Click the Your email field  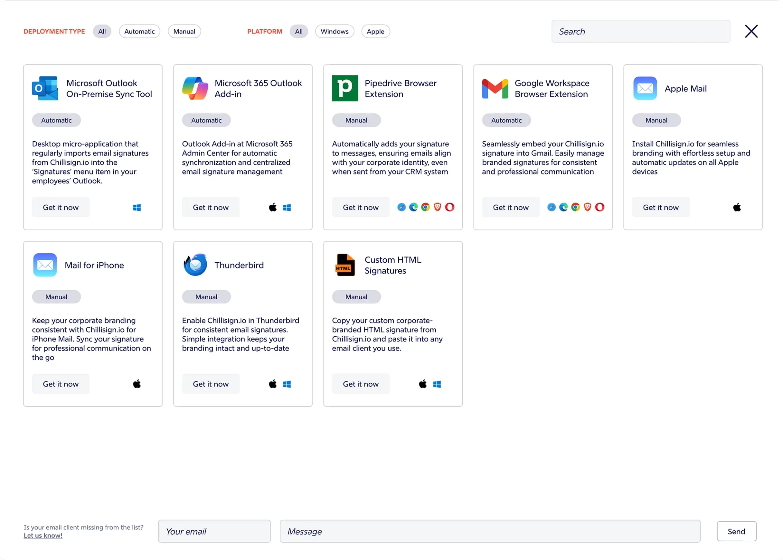point(214,531)
